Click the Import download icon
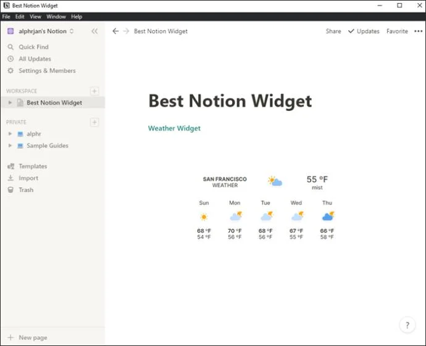This screenshot has height=346, width=426. tap(10, 178)
